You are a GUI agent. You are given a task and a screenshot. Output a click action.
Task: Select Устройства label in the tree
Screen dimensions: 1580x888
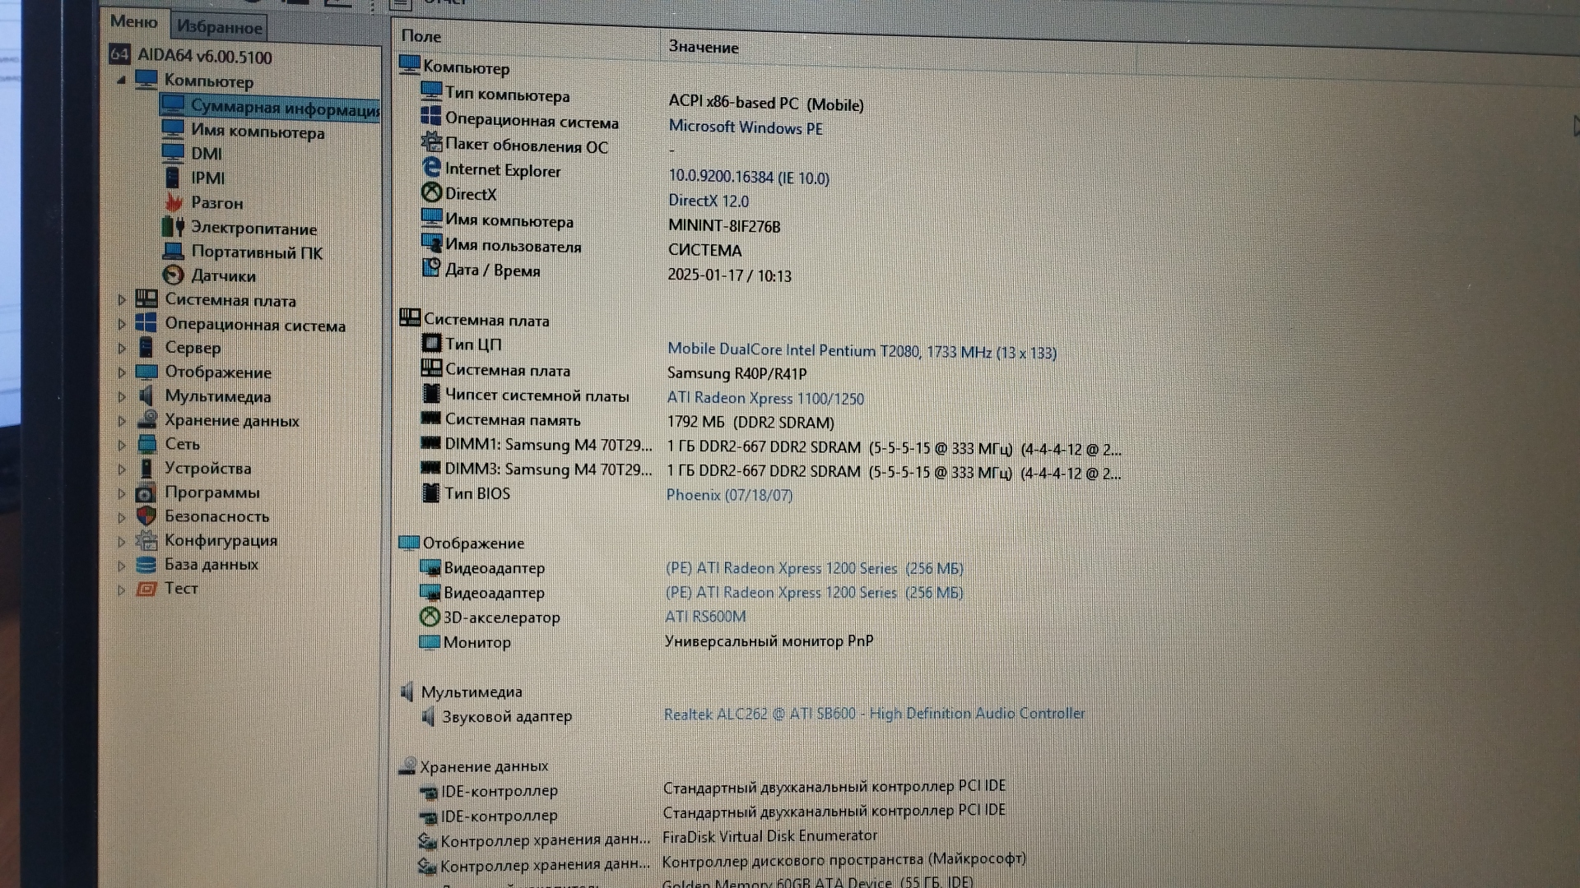[x=207, y=468]
